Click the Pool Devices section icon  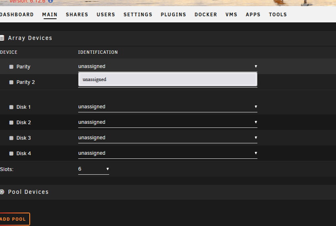point(2,192)
